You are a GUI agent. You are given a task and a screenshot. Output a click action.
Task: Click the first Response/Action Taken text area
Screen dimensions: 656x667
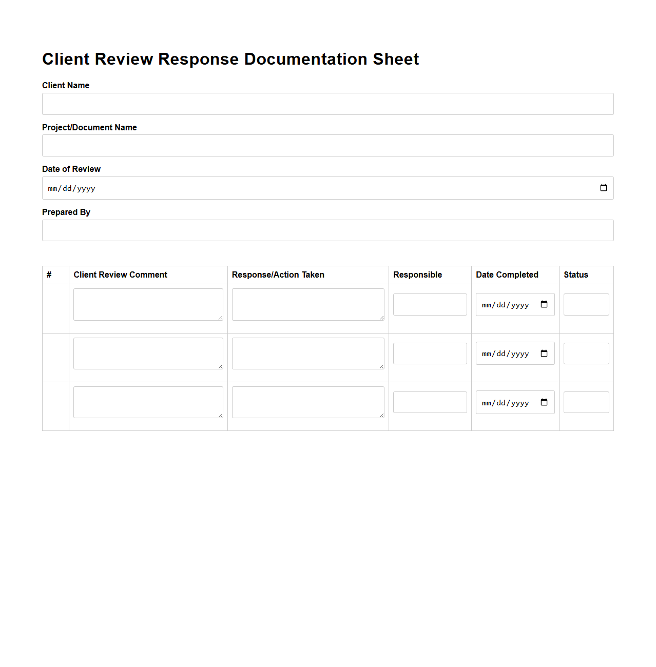click(308, 304)
